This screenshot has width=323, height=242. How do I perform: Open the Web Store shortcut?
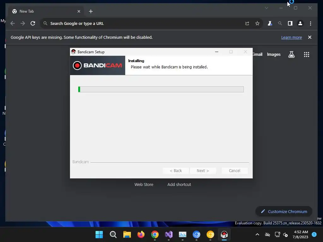click(x=144, y=184)
